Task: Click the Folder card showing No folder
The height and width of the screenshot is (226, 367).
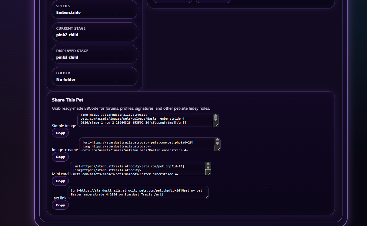Action: pos(94,76)
